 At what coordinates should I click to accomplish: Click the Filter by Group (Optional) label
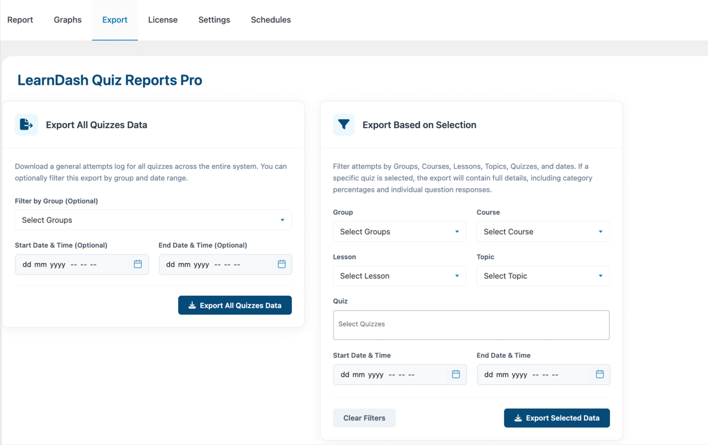pyautogui.click(x=56, y=201)
